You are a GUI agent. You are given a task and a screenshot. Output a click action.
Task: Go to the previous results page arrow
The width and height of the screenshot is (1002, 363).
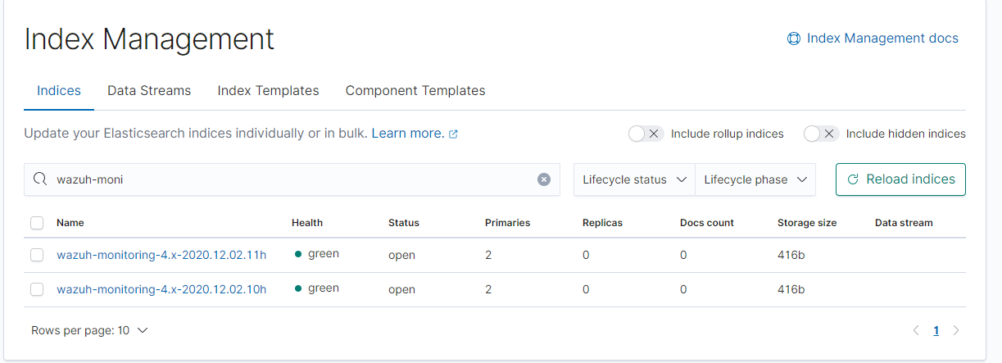coord(916,331)
